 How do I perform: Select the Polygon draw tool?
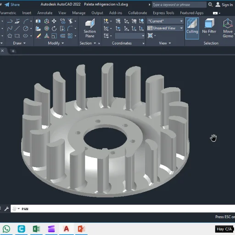click(10, 36)
